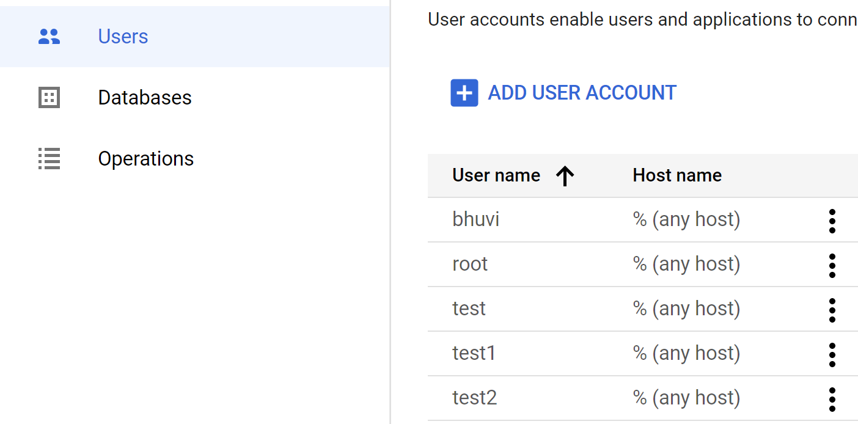Click ADD USER ACCOUNT button
The width and height of the screenshot is (858, 424).
(563, 93)
